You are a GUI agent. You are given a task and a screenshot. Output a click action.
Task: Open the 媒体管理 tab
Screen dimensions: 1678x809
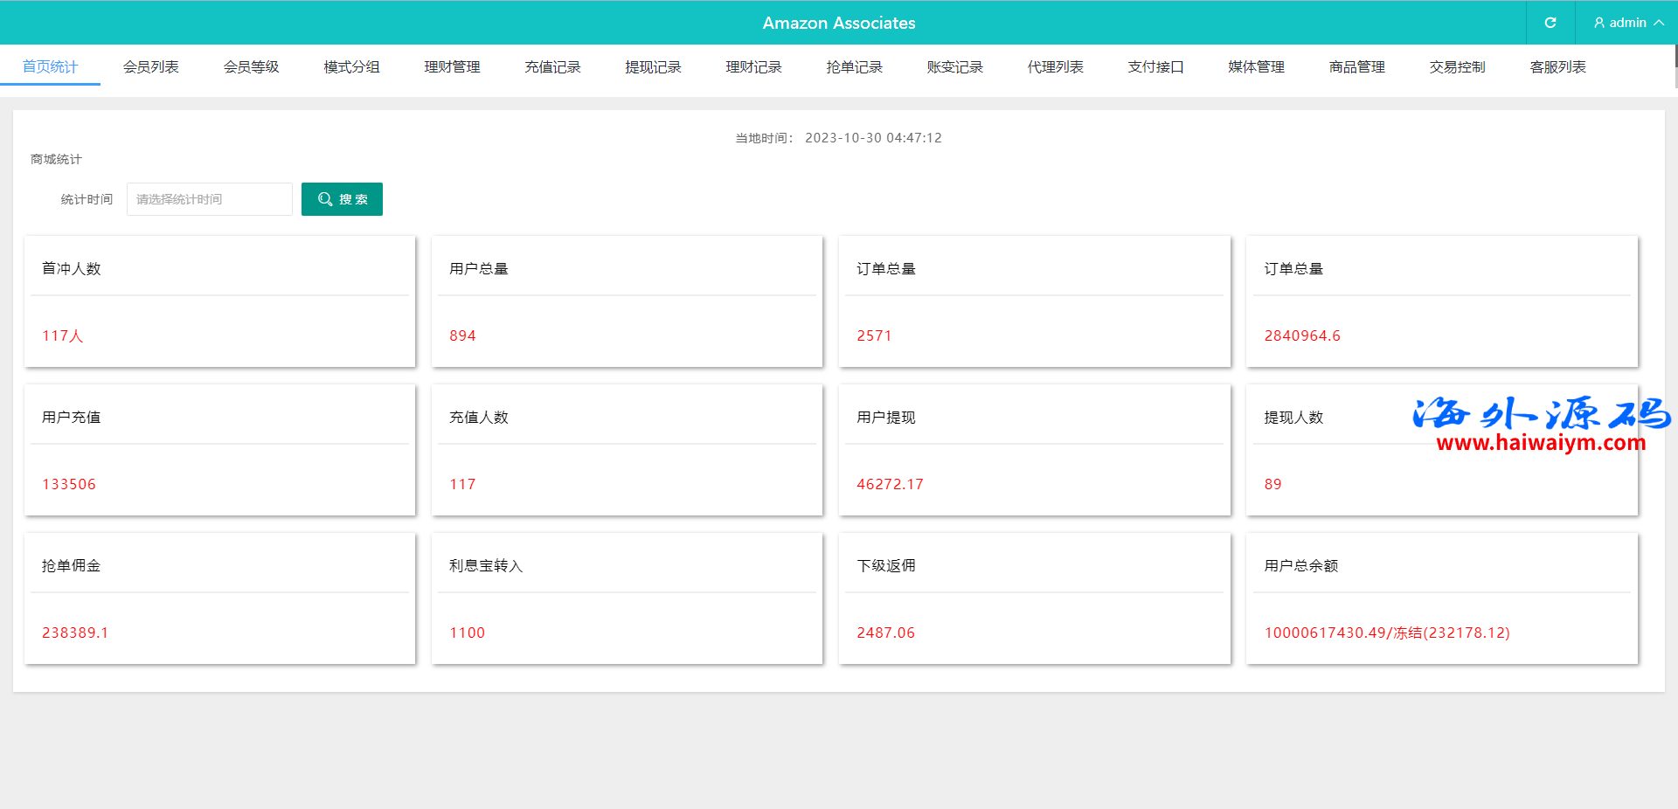pyautogui.click(x=1256, y=67)
